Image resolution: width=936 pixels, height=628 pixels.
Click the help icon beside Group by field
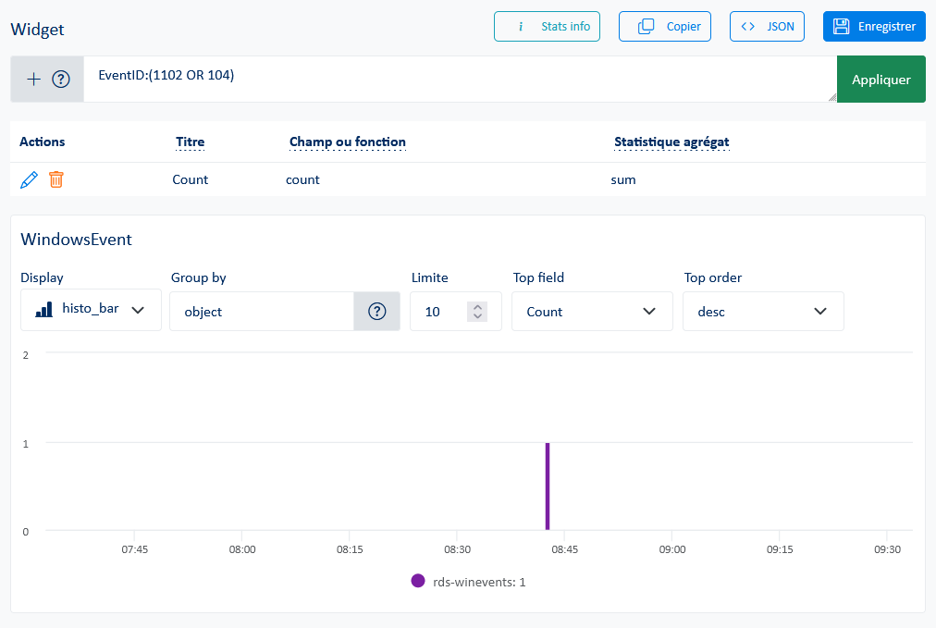(x=376, y=311)
